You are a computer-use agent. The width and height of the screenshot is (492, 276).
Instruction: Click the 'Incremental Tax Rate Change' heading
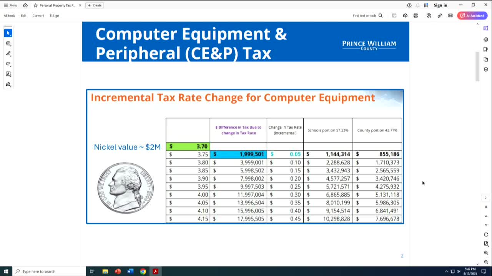(x=233, y=97)
